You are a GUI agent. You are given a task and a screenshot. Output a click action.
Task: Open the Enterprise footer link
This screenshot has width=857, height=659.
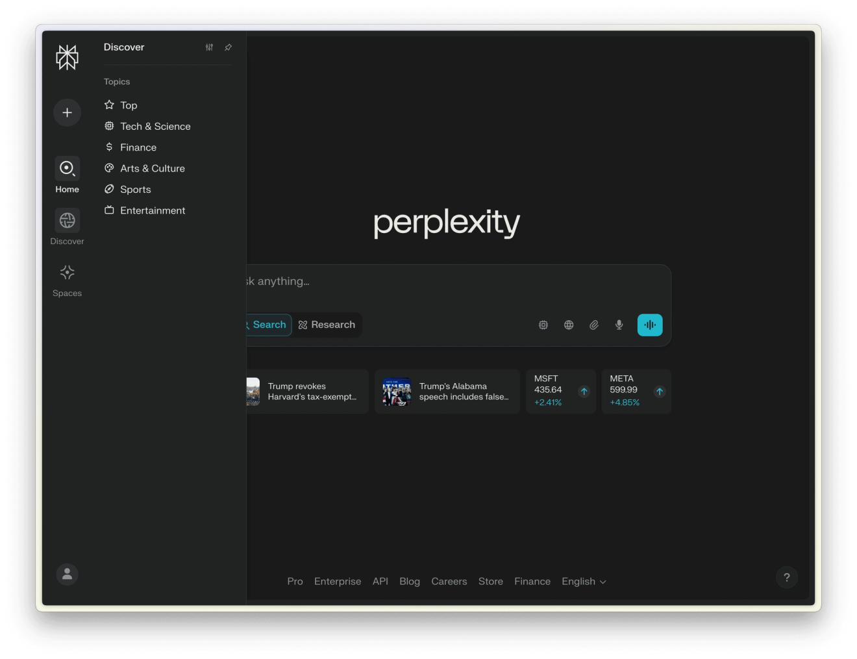(x=338, y=581)
